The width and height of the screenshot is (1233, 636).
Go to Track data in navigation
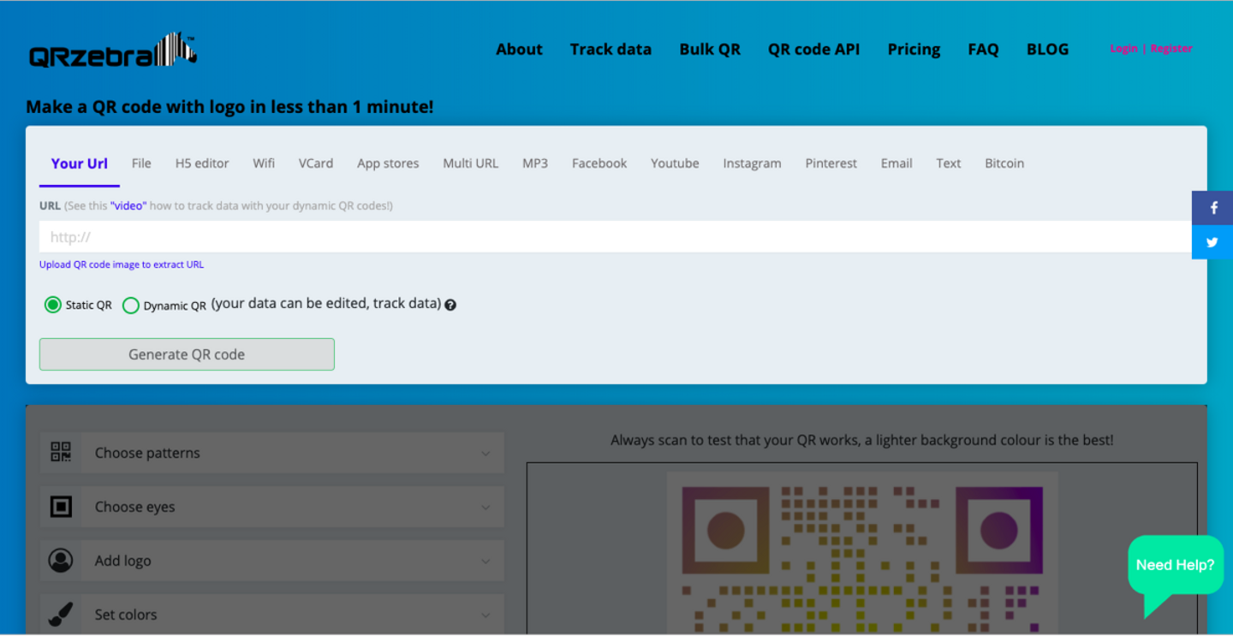point(611,50)
